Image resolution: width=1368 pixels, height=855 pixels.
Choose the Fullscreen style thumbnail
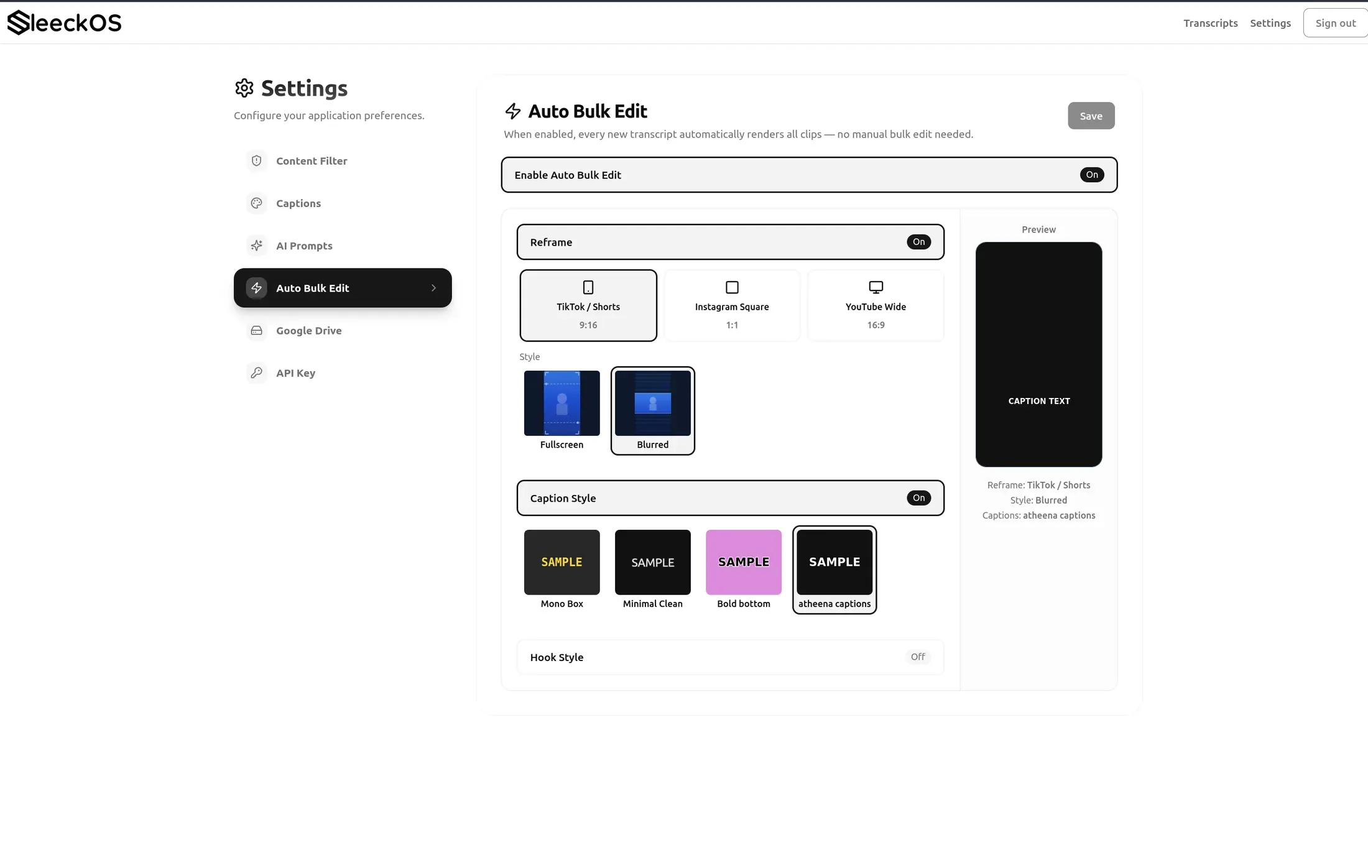(562, 403)
